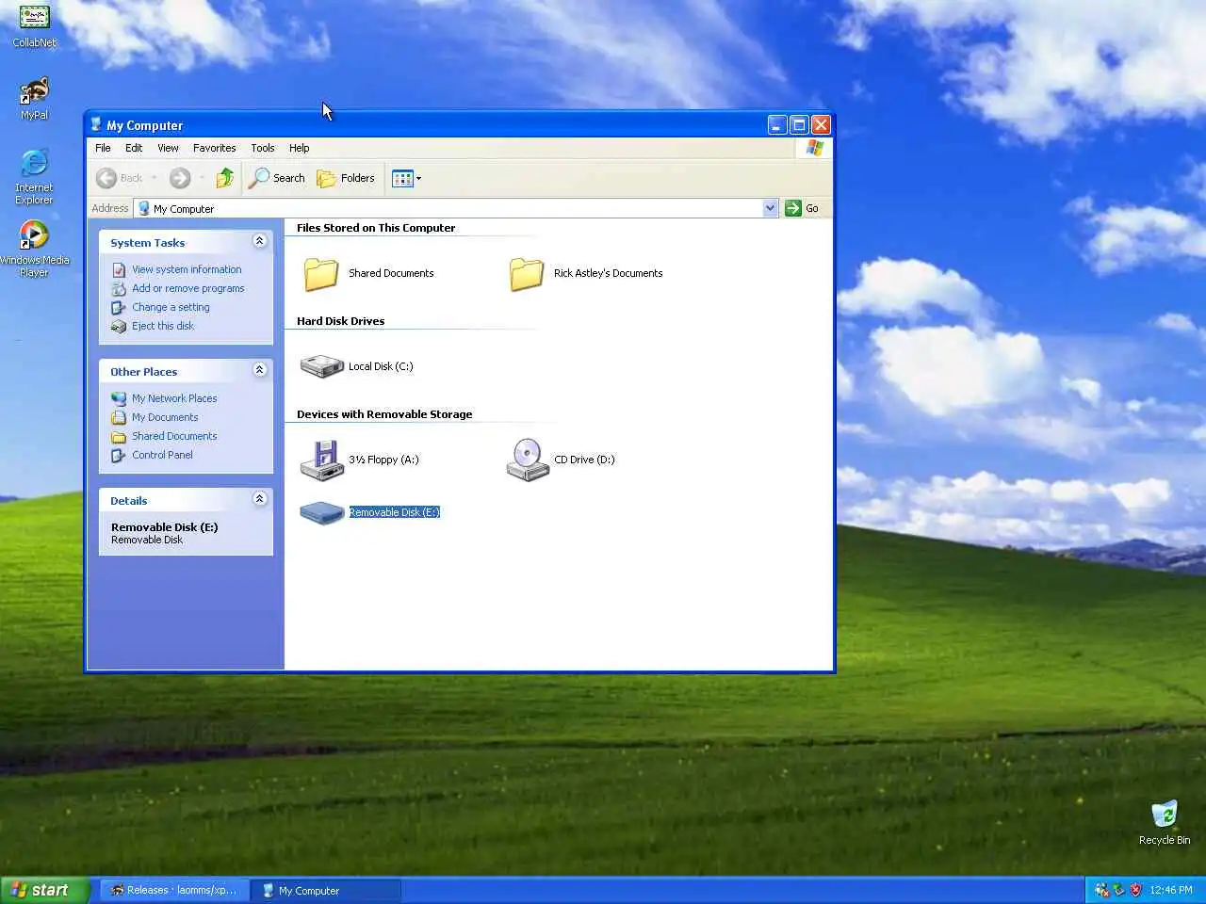The width and height of the screenshot is (1206, 904).
Task: Switch to Releases taskbar button
Action: pyautogui.click(x=173, y=890)
